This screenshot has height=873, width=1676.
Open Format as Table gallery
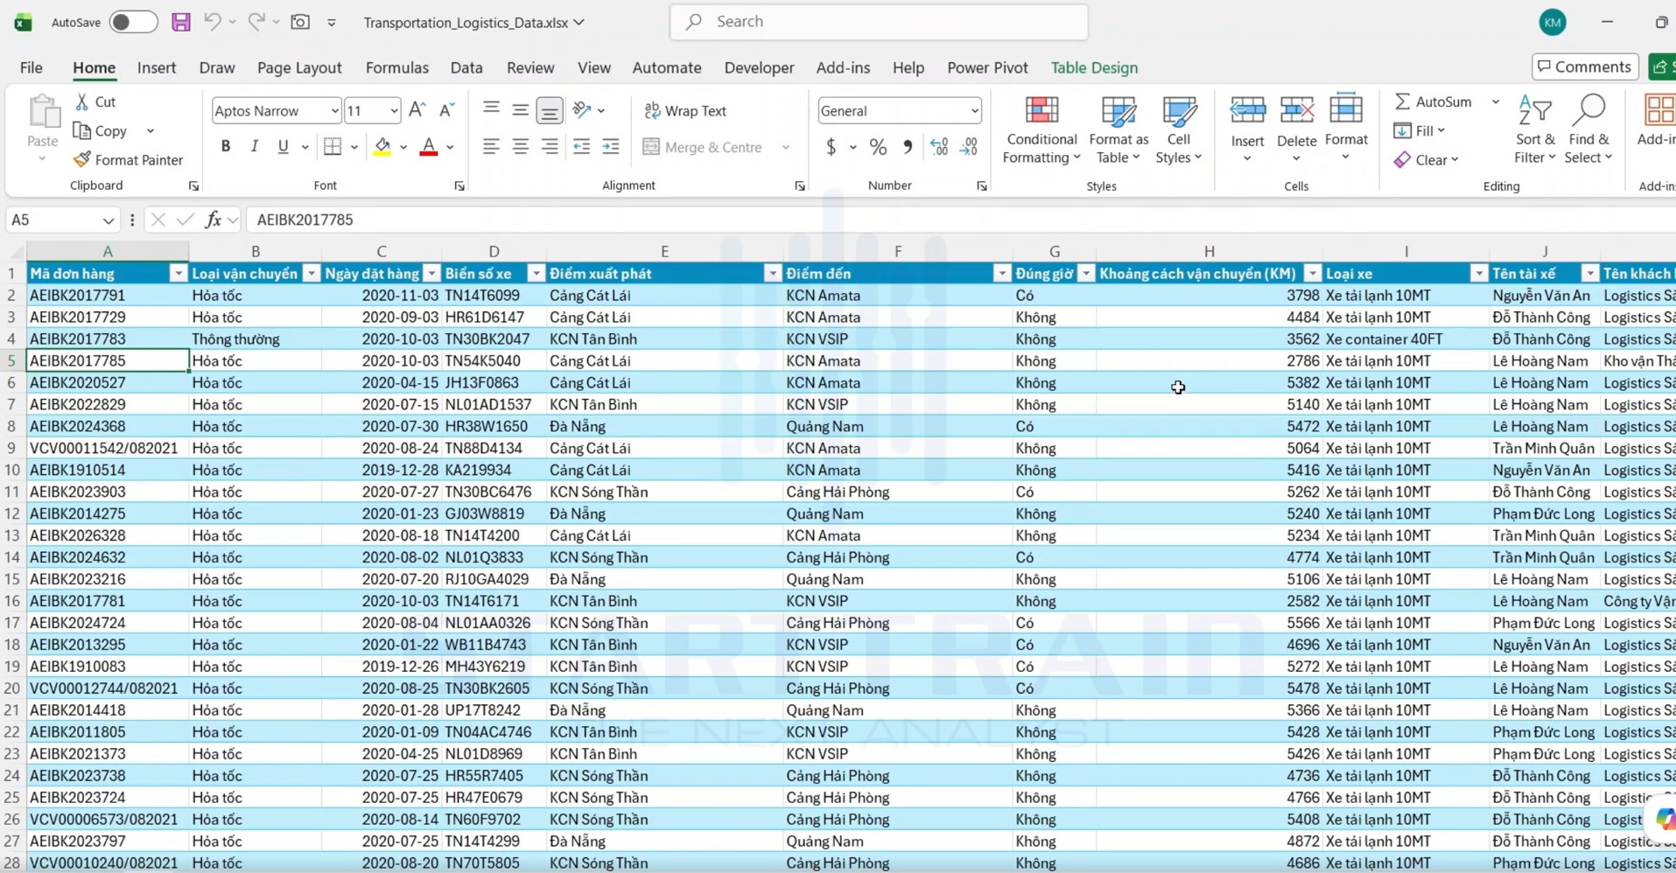(1118, 130)
